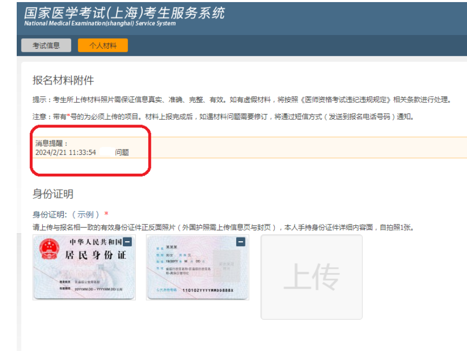Click the 报名材料附件 section heading
The height and width of the screenshot is (351, 467).
pyautogui.click(x=63, y=80)
